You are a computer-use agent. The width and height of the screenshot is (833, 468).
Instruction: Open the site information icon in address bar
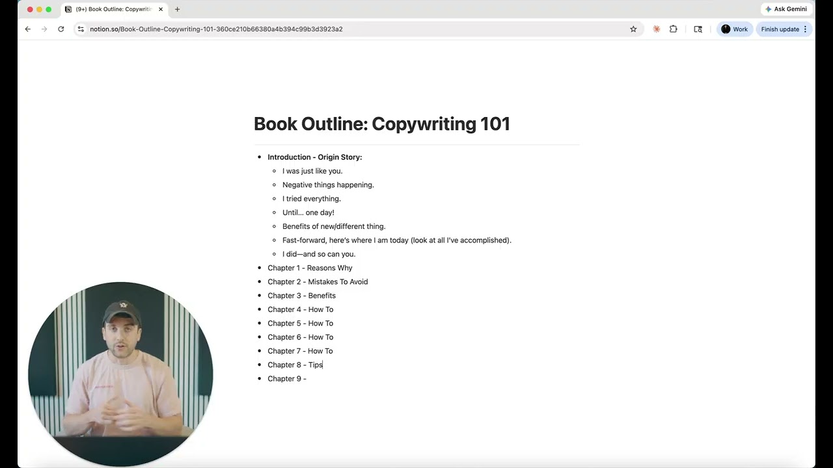(81, 29)
